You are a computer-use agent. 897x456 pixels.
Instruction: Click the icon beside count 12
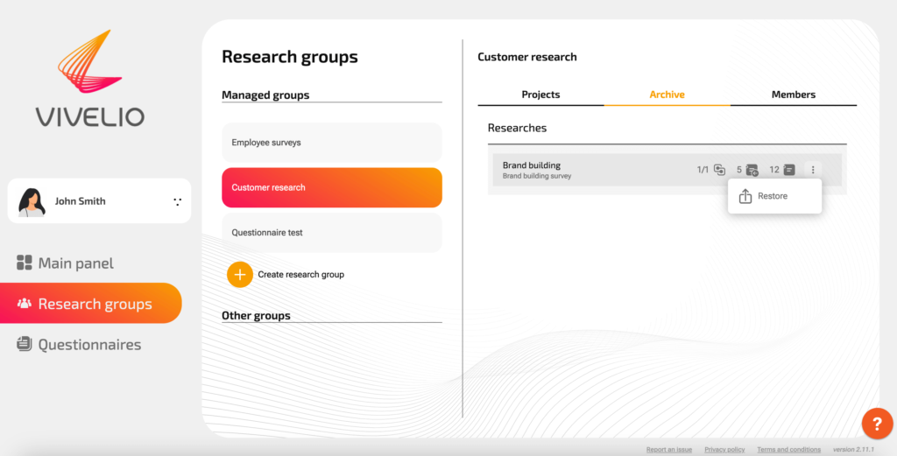pyautogui.click(x=789, y=170)
